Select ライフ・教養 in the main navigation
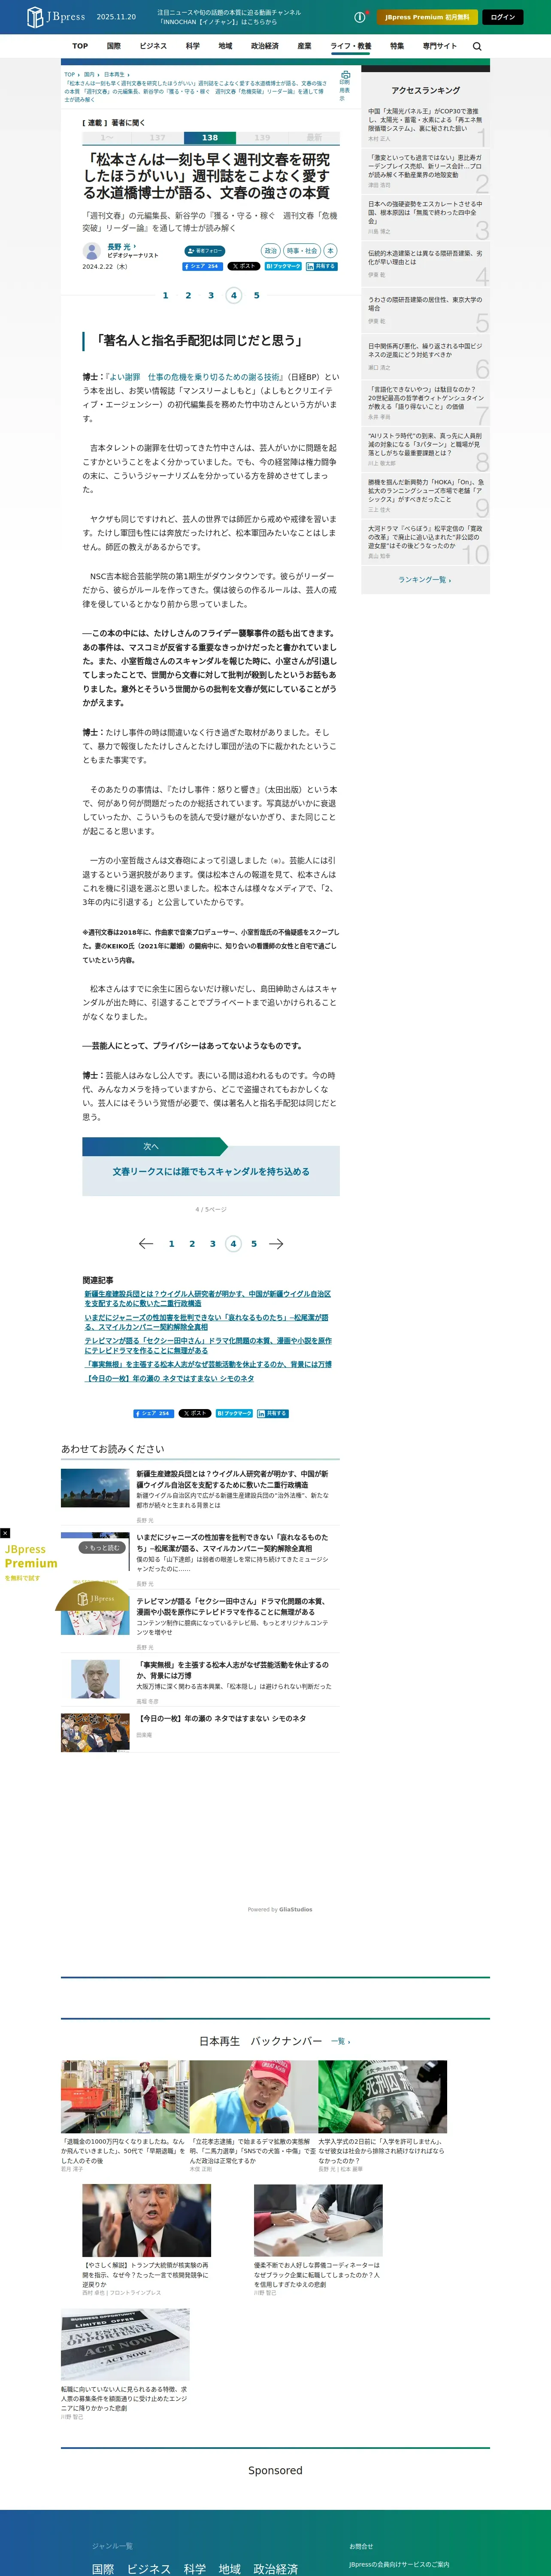Viewport: 551px width, 2576px height. 351,46
